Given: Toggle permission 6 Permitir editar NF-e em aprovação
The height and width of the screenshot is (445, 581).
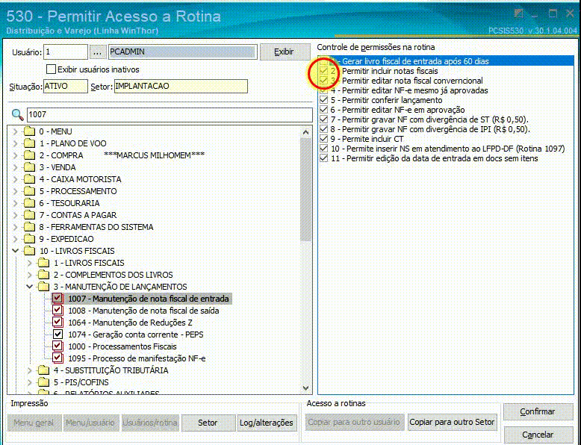Looking at the screenshot, I should click(x=324, y=110).
